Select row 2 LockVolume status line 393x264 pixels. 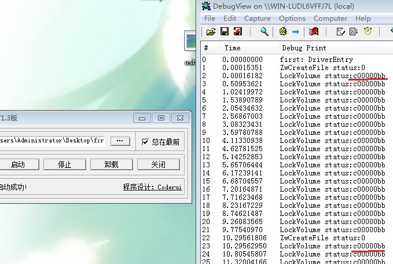297,76
